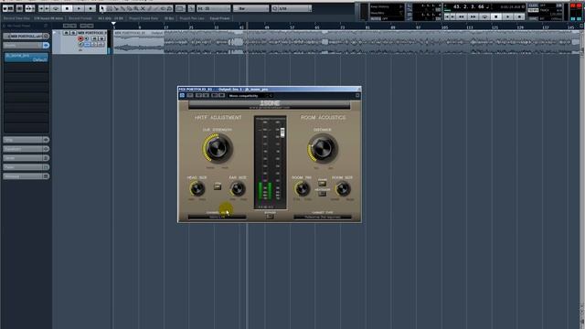The image size is (585, 329).
Task: Toggle the TEMPO track button
Action: tap(534, 10)
